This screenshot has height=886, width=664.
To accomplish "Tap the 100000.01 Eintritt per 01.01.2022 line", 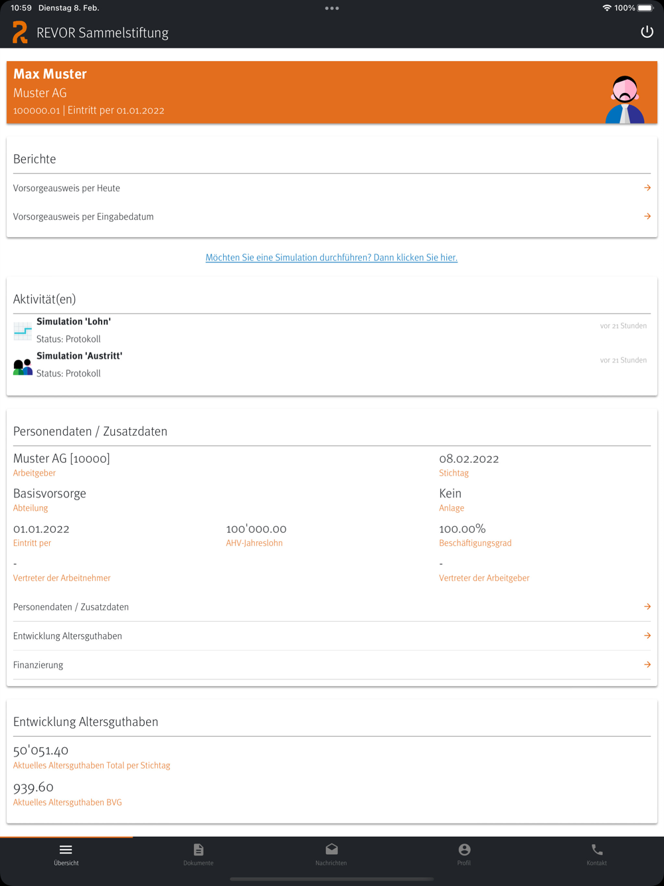I will click(89, 110).
